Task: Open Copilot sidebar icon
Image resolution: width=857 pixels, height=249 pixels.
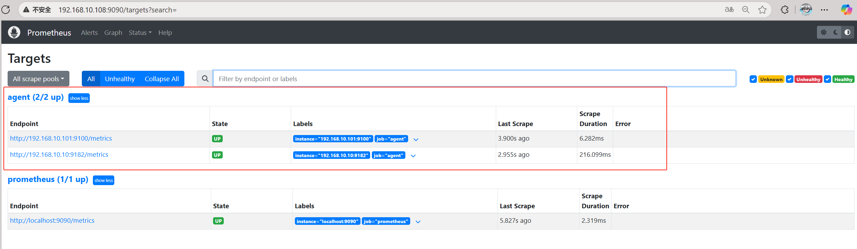Action: (x=847, y=10)
